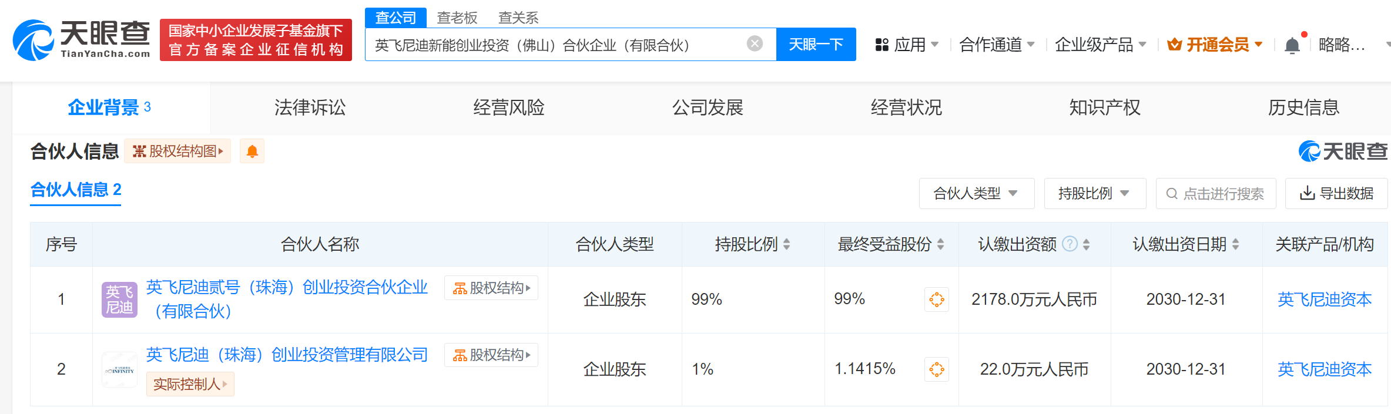Click the orange alert bell beside 股权结构图
1391x414 pixels.
click(x=252, y=152)
